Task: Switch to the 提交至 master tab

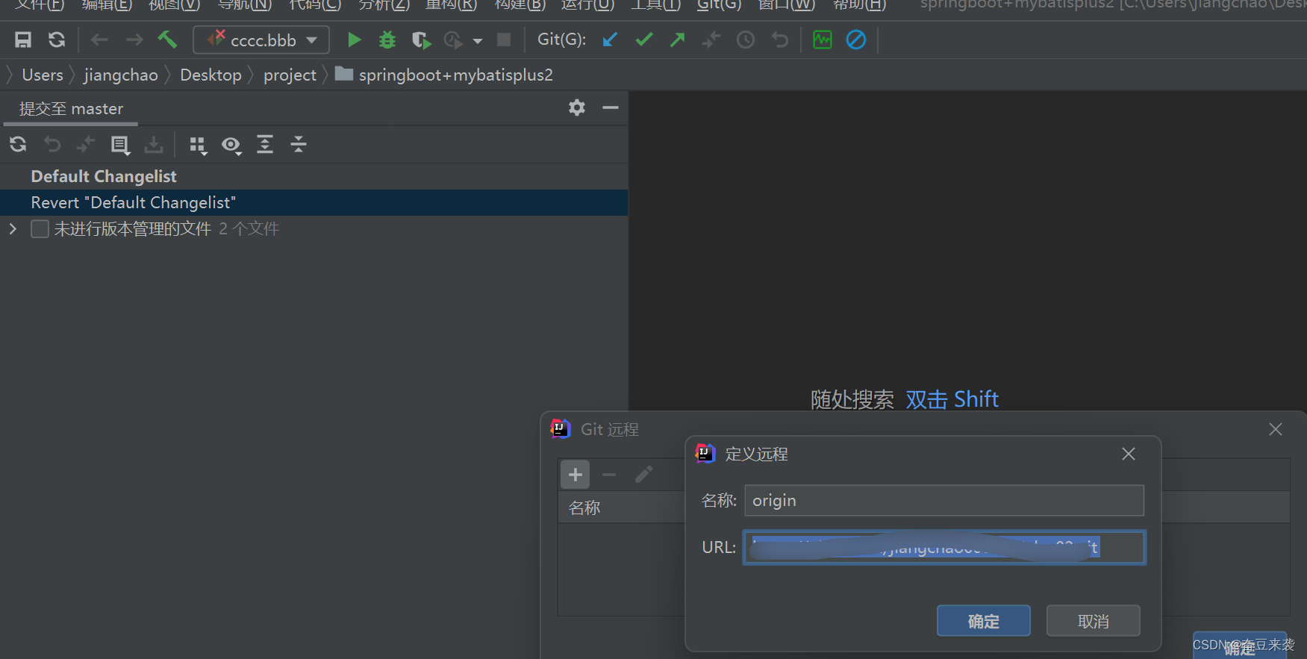Action: pos(71,109)
